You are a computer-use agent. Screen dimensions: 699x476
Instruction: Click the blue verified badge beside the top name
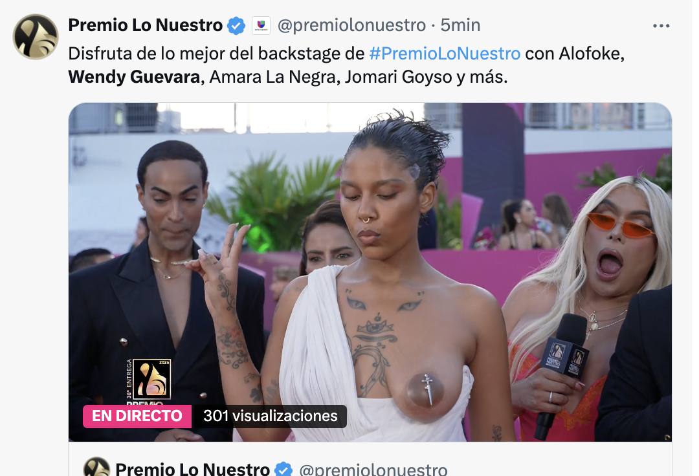(x=236, y=25)
